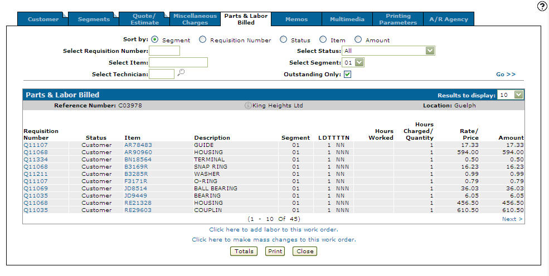
Task: Select Sort by Requisition Number option
Action: pyautogui.click(x=203, y=40)
